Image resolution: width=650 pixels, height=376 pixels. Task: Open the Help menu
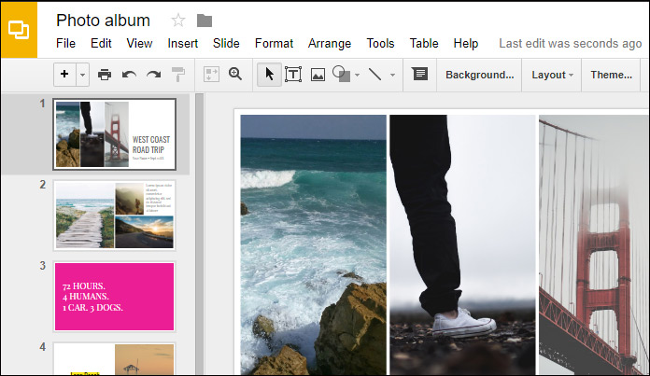(466, 44)
